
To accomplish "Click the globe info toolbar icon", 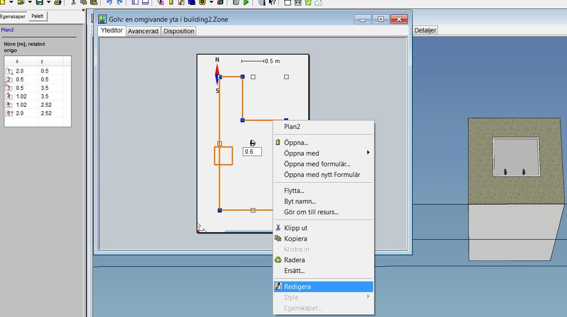I will 262,2.
